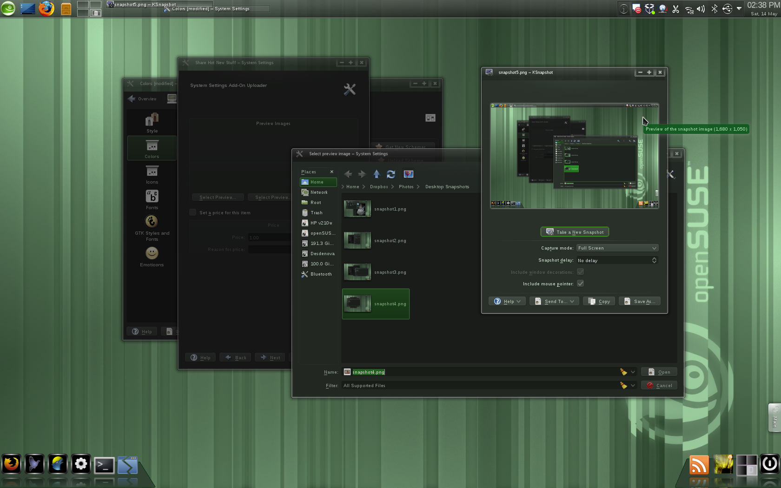Select Trash in the Places panel
The image size is (781, 488).
coord(318,213)
